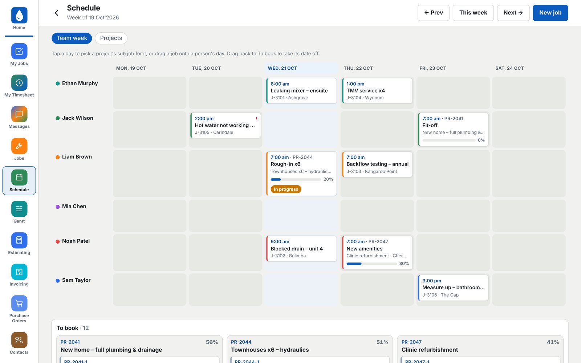Screen dimensions: 581x363
Task: Switch to Projects tab
Action: [x=111, y=38]
